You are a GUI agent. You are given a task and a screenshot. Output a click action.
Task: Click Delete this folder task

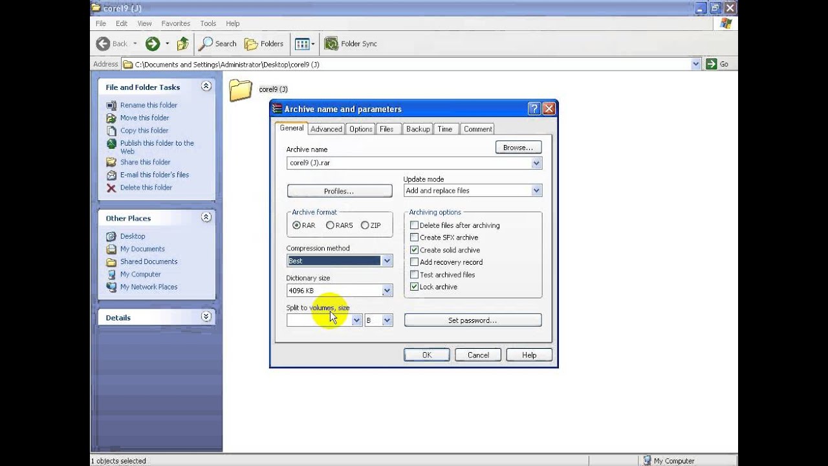click(146, 188)
